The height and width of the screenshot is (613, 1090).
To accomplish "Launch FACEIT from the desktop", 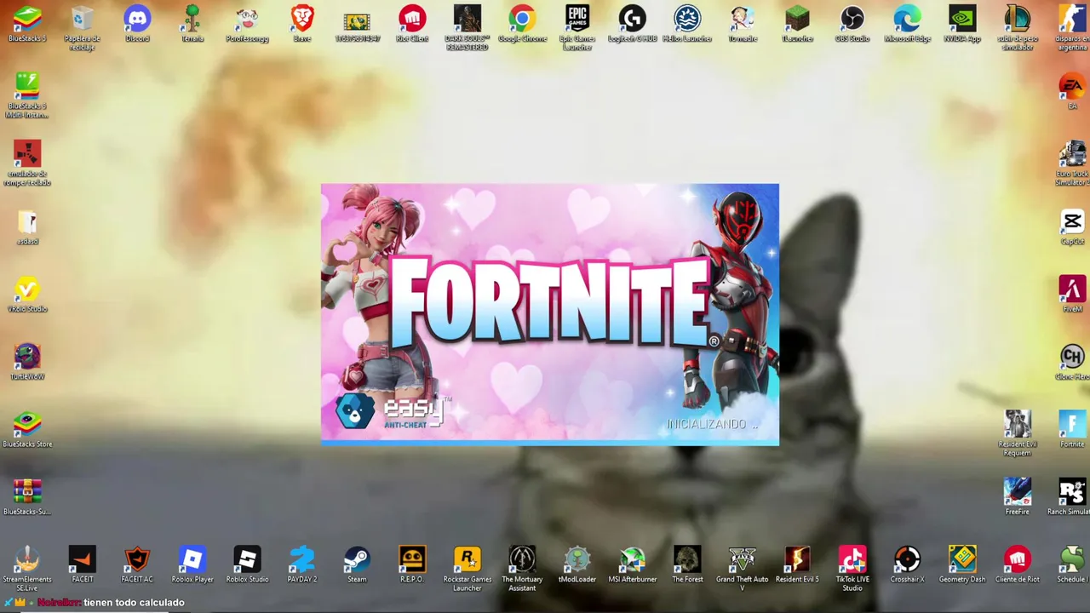I will point(83,564).
